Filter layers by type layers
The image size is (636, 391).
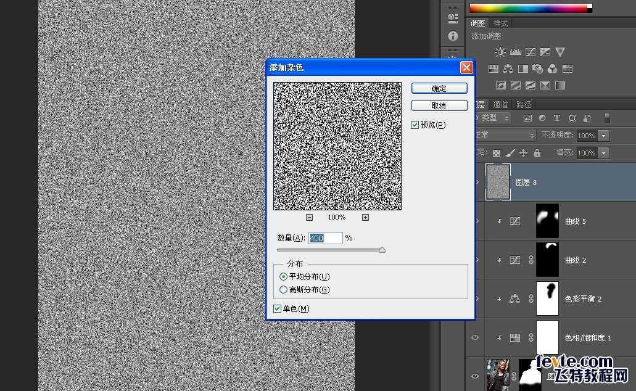coord(557,118)
